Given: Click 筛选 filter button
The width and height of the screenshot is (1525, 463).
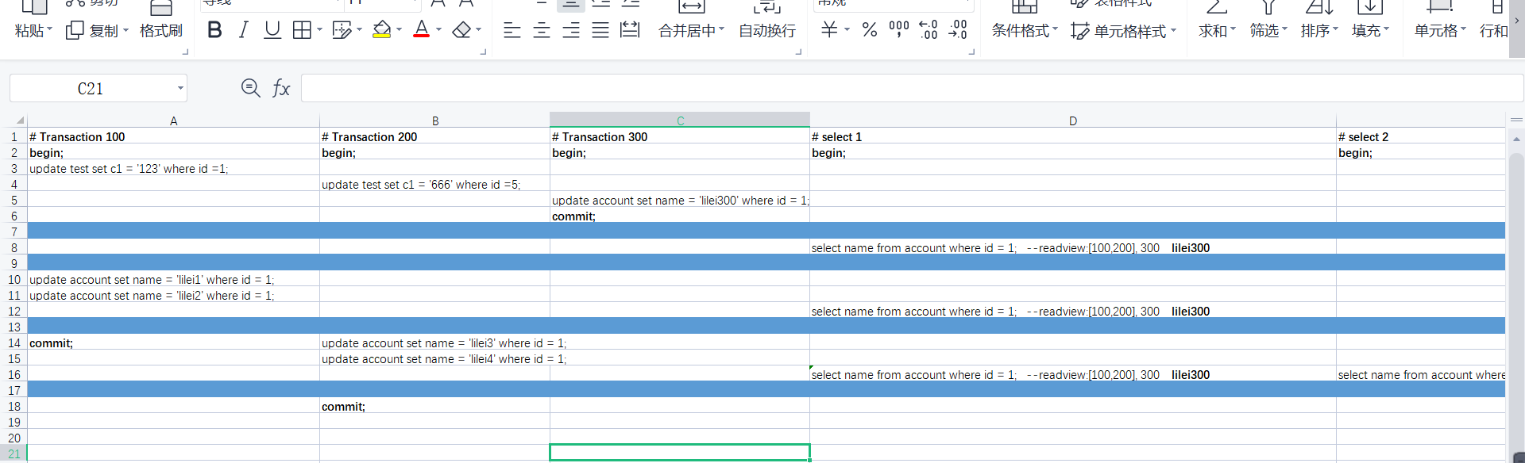Looking at the screenshot, I should tap(1268, 31).
